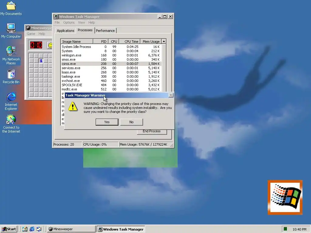Maximize the Task Manager window
311x233 pixels.
click(165, 17)
